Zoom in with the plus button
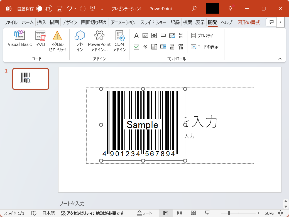 click(x=258, y=213)
